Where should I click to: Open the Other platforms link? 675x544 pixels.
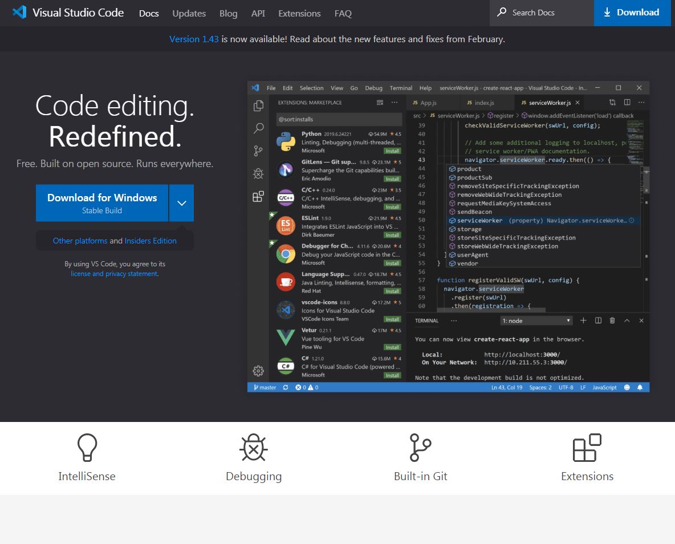click(x=80, y=241)
